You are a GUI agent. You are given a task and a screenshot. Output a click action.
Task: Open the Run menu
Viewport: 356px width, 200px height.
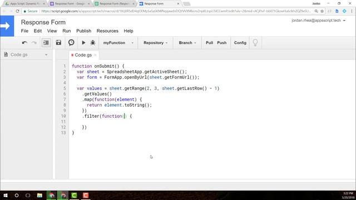[x=67, y=31]
